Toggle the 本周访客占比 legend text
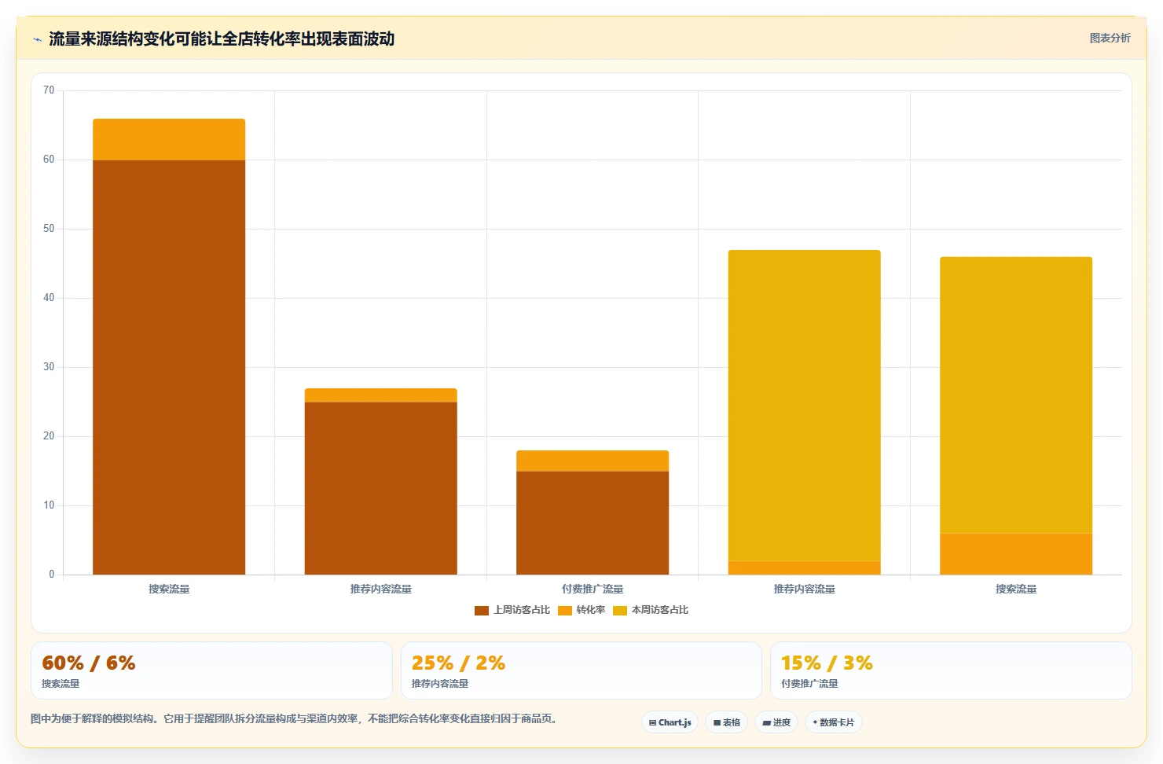Image resolution: width=1163 pixels, height=764 pixels. point(660,610)
